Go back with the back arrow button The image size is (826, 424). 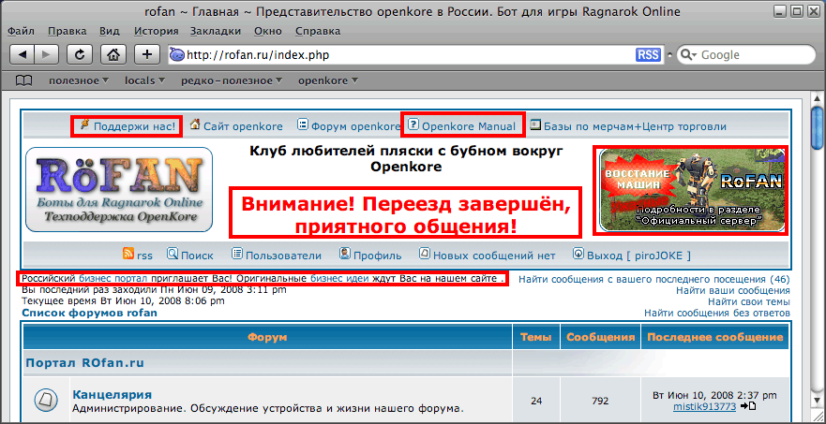(23, 54)
